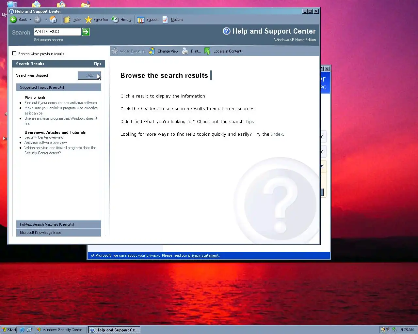Open the Support icon in toolbar
The width and height of the screenshot is (418, 334).
click(141, 20)
